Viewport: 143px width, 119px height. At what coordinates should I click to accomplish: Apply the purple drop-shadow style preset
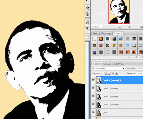point(94,52)
